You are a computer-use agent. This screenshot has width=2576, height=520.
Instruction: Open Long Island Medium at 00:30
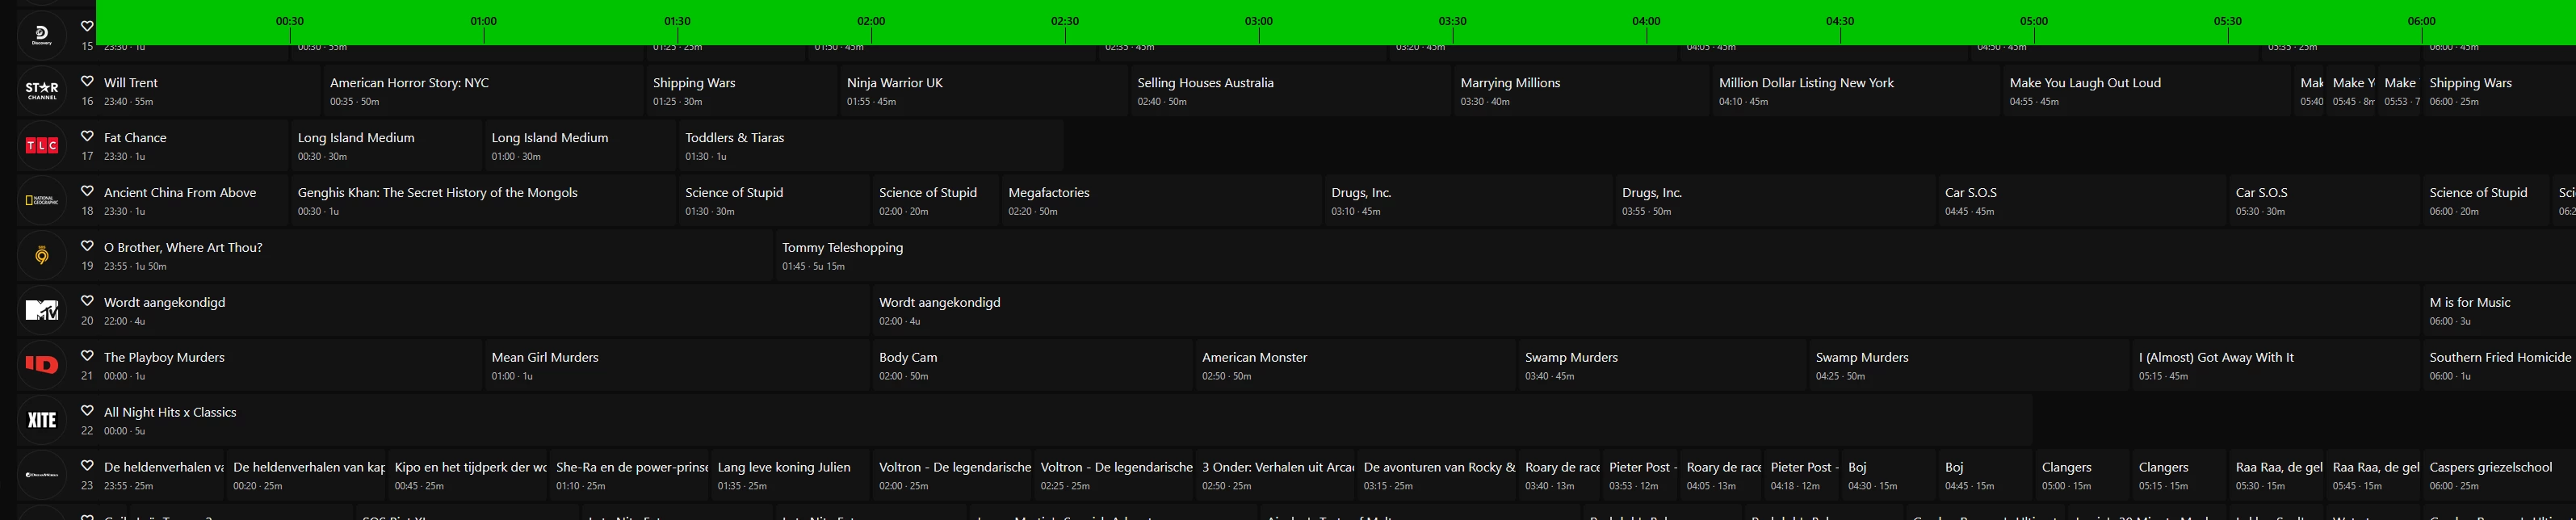click(x=386, y=146)
